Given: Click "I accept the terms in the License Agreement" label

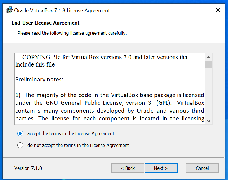Looking at the screenshot, I should click(69, 133).
